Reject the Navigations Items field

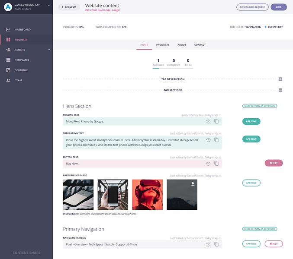point(274,244)
